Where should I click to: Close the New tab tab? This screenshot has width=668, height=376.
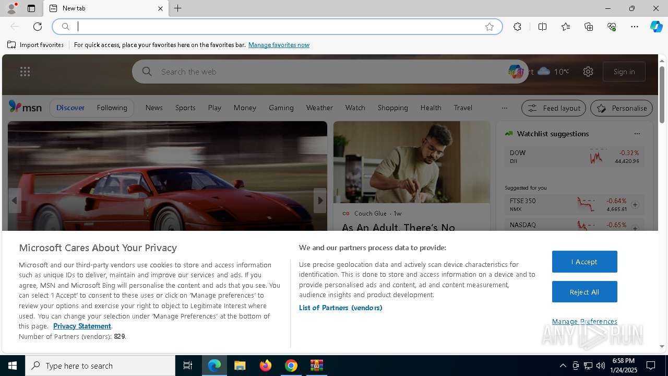tap(160, 8)
